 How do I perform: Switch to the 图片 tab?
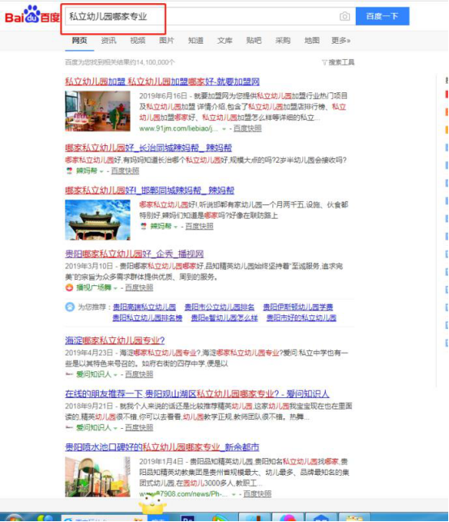(x=166, y=41)
